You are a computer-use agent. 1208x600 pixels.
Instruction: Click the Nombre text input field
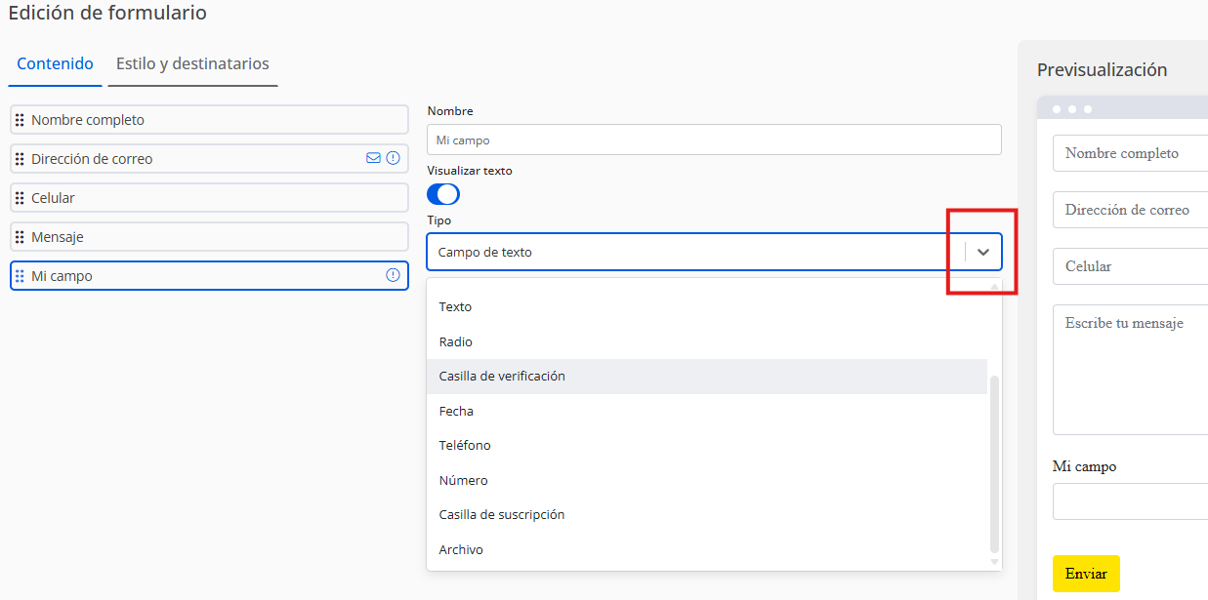pos(714,140)
